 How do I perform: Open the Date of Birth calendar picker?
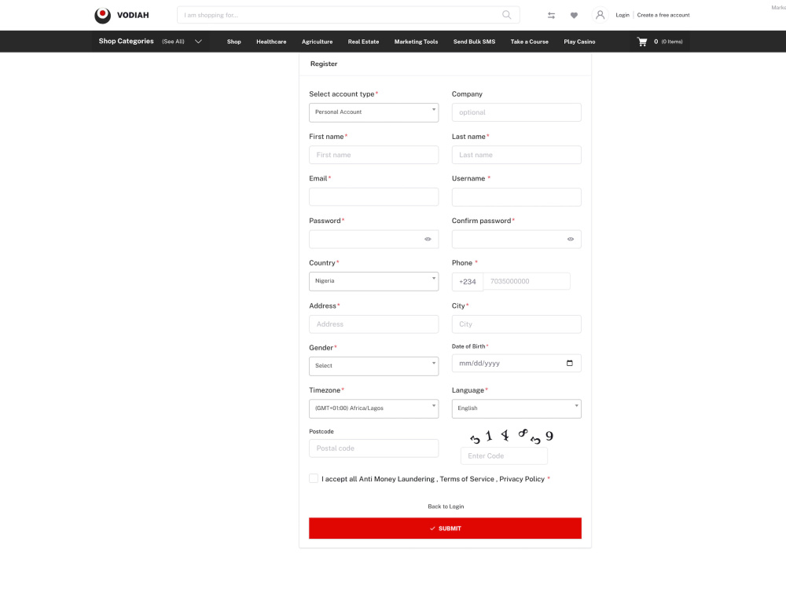[x=569, y=363]
